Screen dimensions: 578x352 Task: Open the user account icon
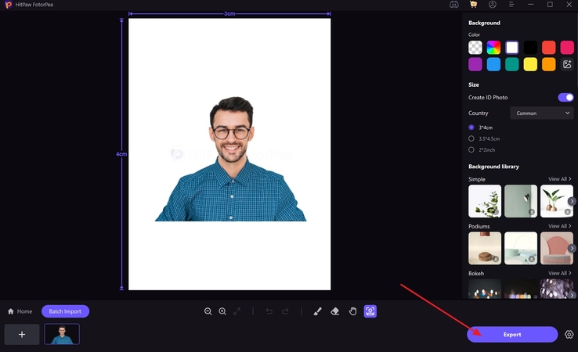pos(492,5)
